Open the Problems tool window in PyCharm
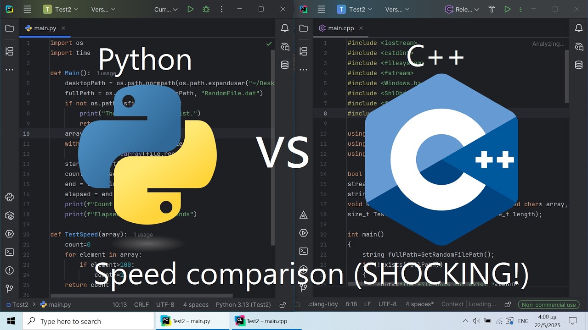The image size is (588, 330). 9,270
